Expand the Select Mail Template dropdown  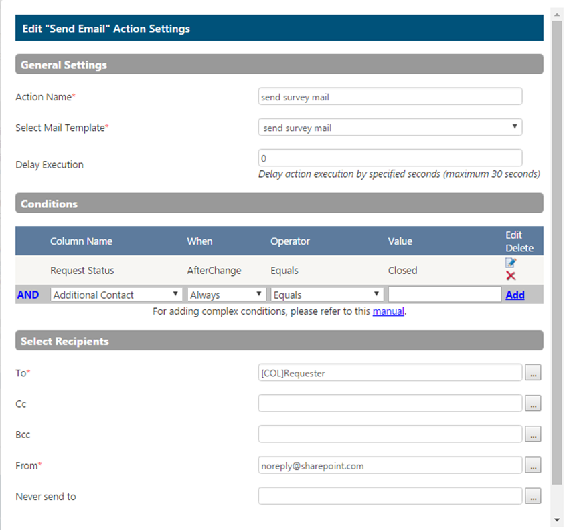click(390, 127)
